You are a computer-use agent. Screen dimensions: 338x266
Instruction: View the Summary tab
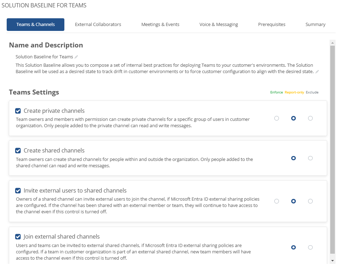315,24
